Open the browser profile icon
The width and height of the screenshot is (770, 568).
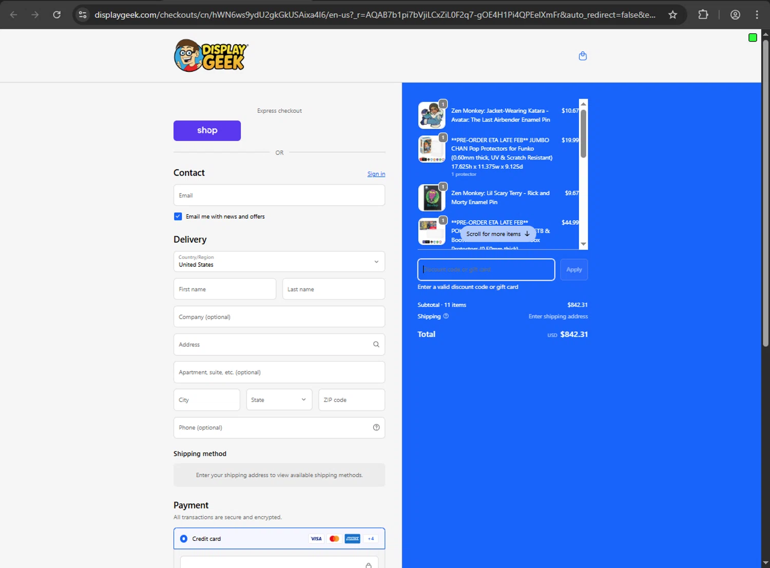tap(735, 14)
